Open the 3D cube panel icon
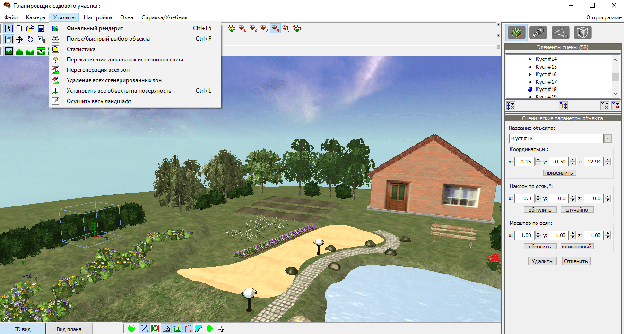Viewport: 624px width, 334px height. pyautogui.click(x=582, y=32)
